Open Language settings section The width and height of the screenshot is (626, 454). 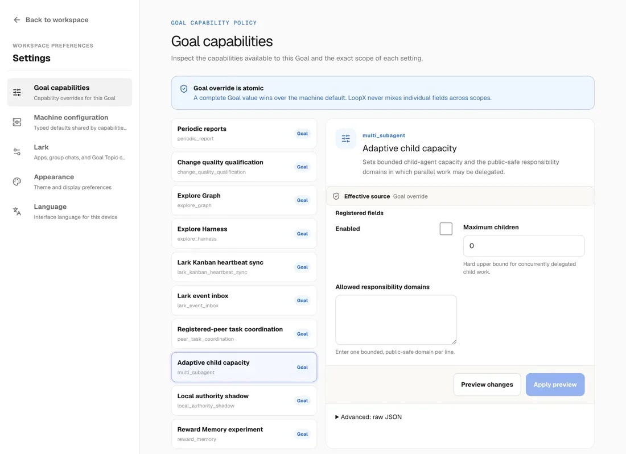click(69, 212)
